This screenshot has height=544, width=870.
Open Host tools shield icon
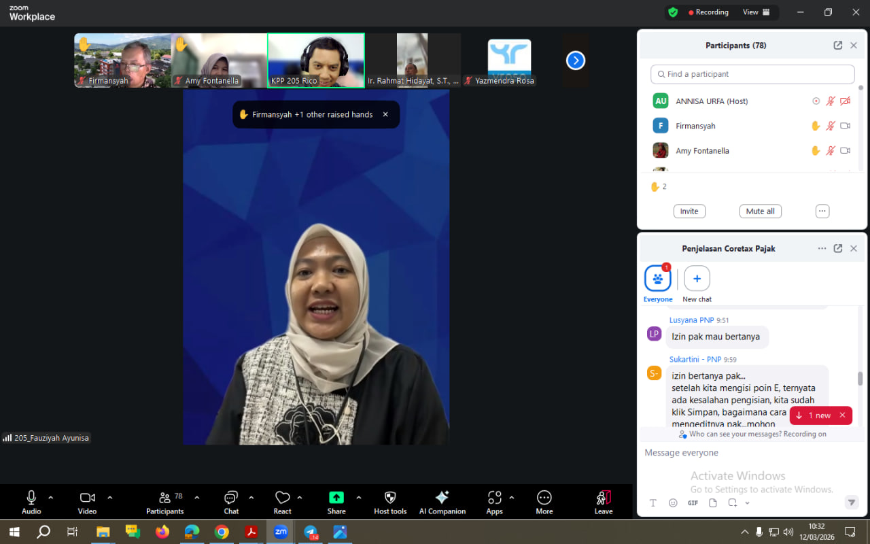[390, 502]
